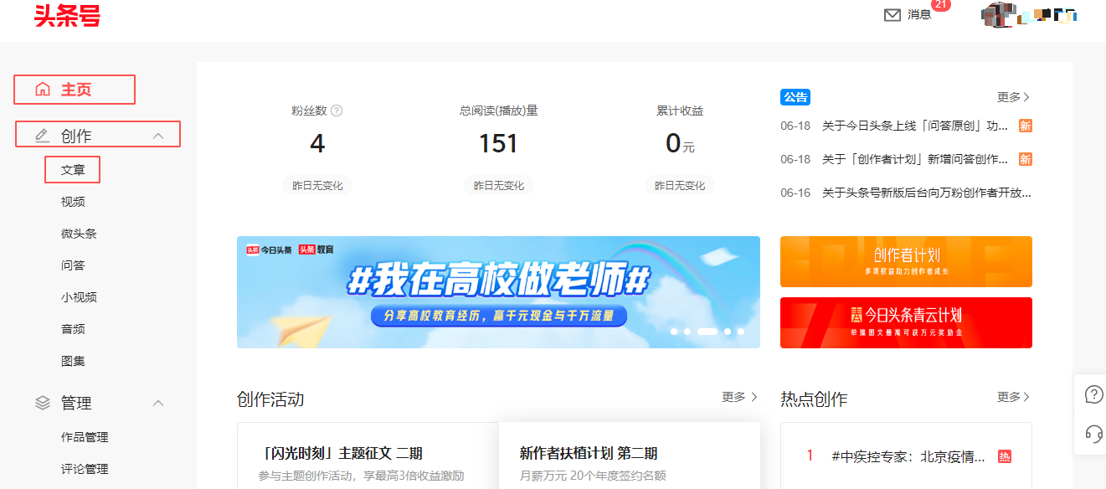This screenshot has height=489, width=1106.
Task: Click the pencil icon beside 创作
Action: tap(42, 136)
